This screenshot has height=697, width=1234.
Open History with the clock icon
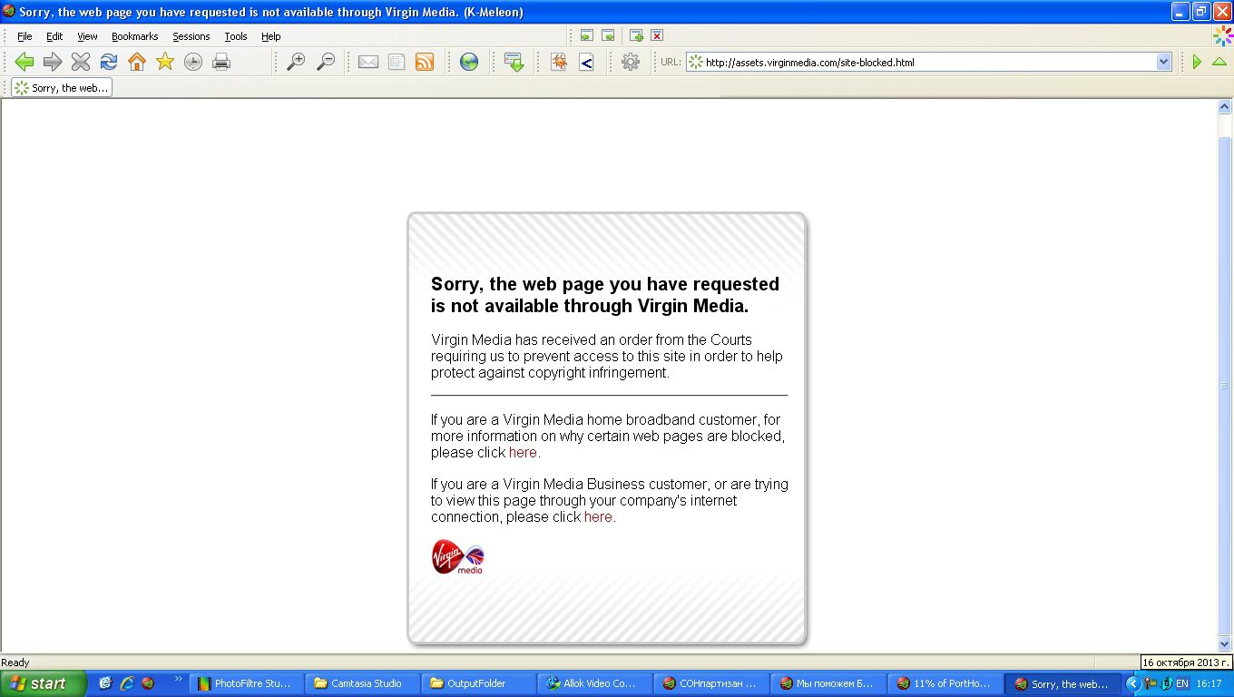(x=193, y=62)
